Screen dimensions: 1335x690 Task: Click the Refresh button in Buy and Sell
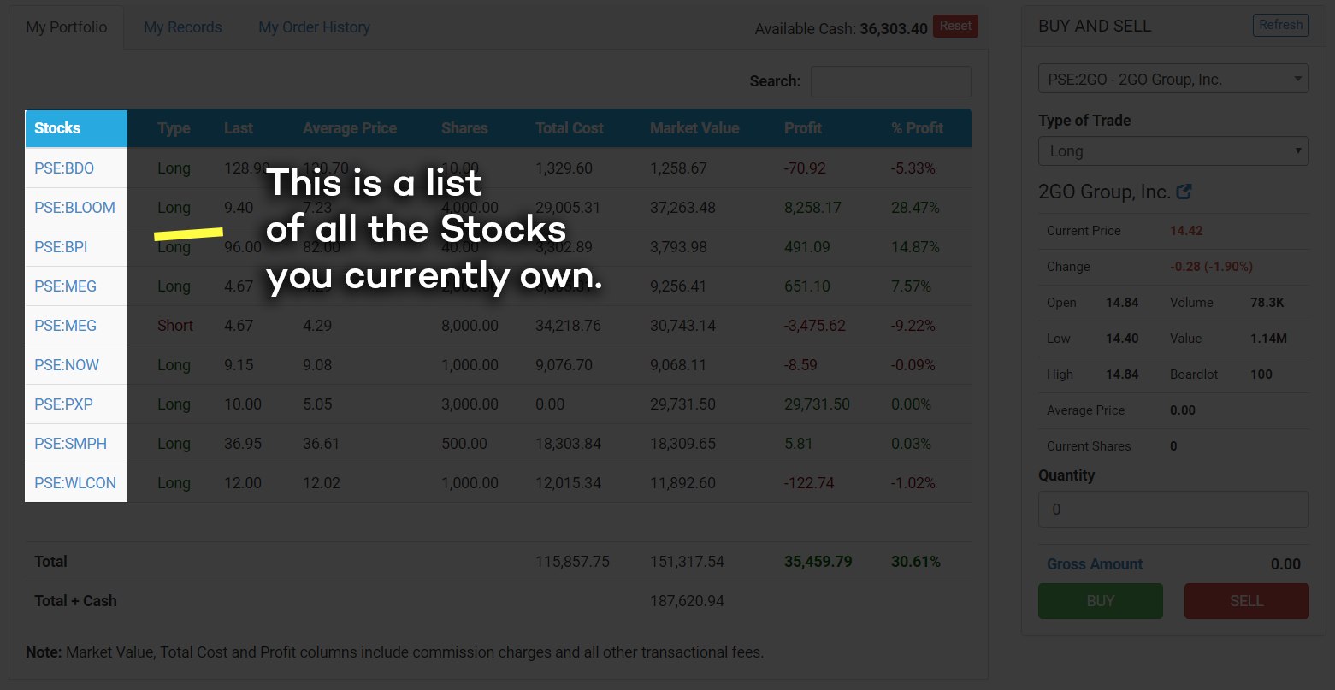(1280, 25)
